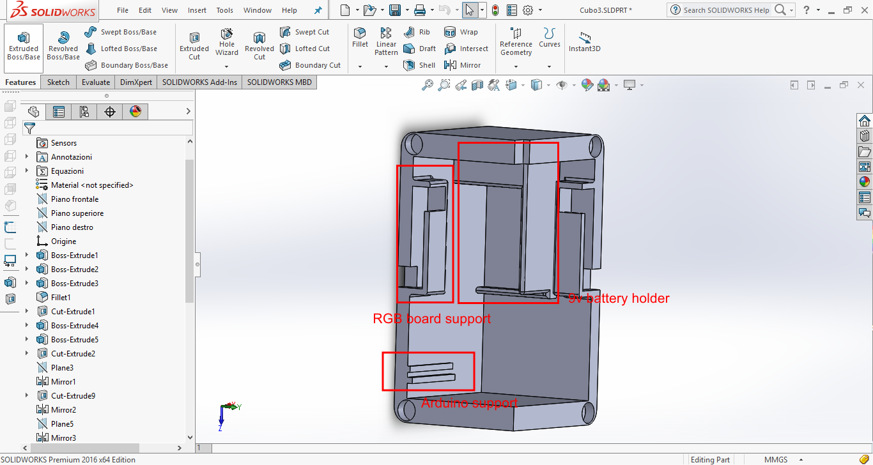Open the Curves tool
873x465 pixels.
(550, 38)
